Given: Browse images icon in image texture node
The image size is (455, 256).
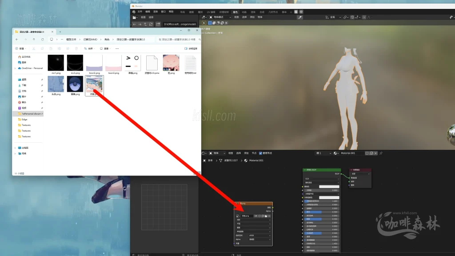Looking at the screenshot, I should tap(238, 216).
